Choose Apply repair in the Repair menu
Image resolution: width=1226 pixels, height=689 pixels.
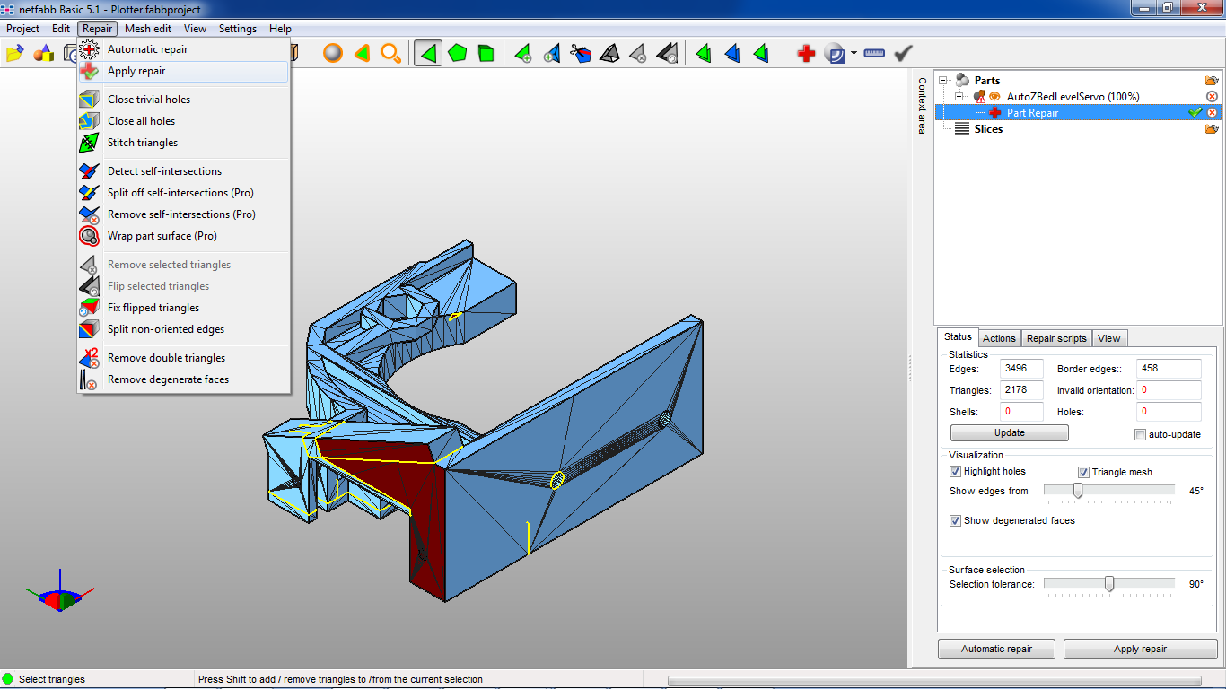[183, 71]
